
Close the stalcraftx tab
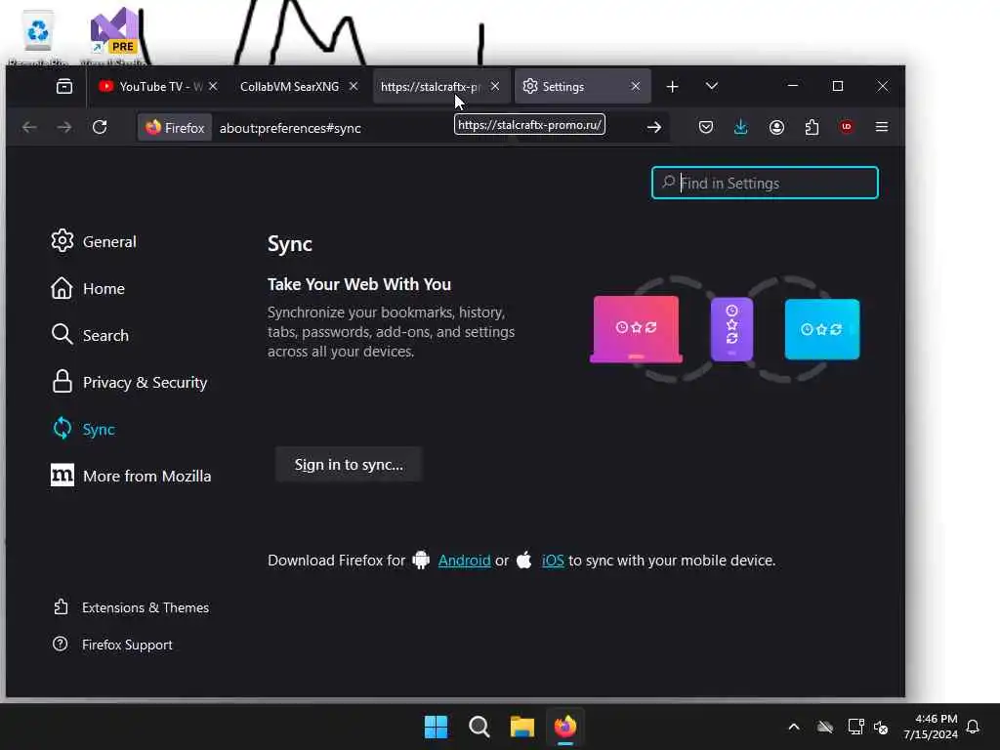click(495, 86)
